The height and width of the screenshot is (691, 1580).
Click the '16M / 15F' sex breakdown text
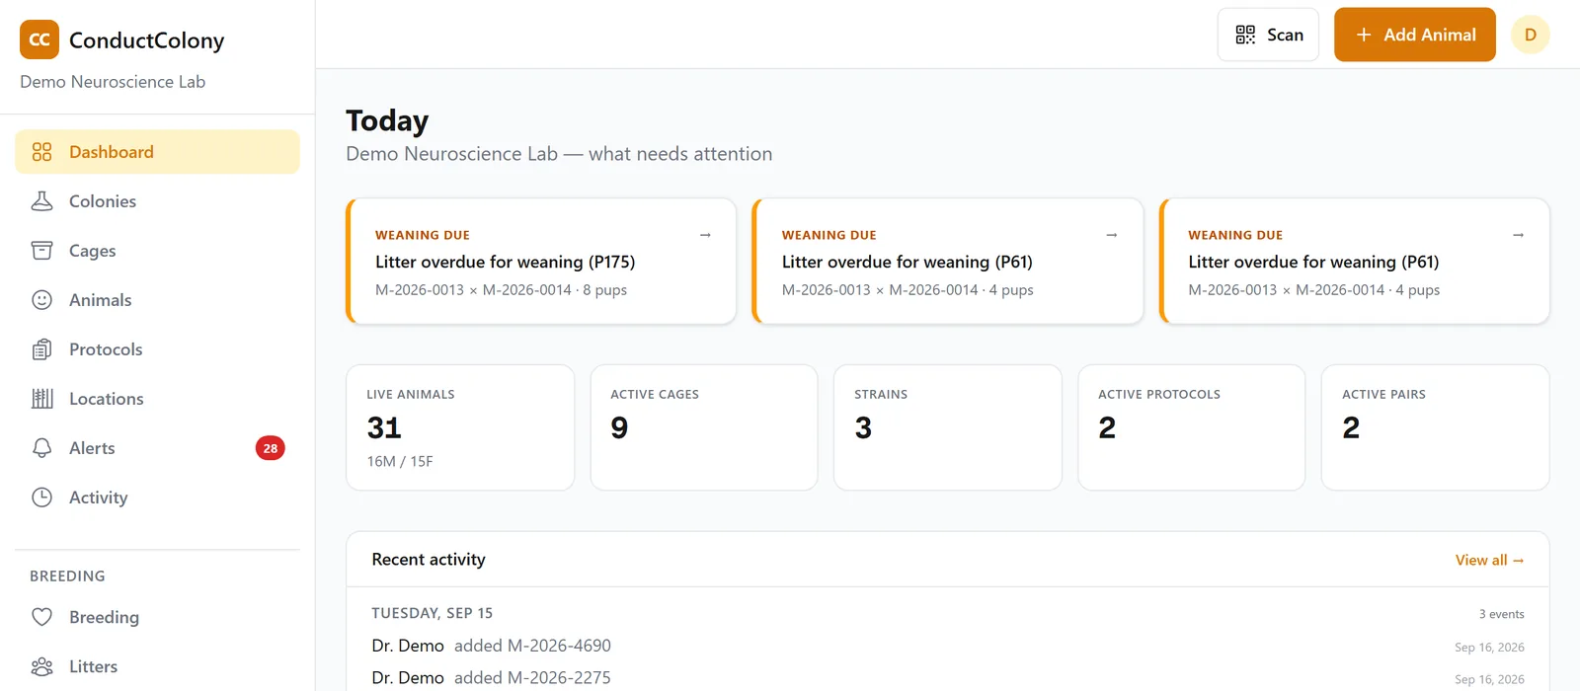[x=400, y=461]
